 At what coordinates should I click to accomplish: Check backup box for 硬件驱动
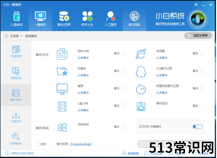coord(202,105)
